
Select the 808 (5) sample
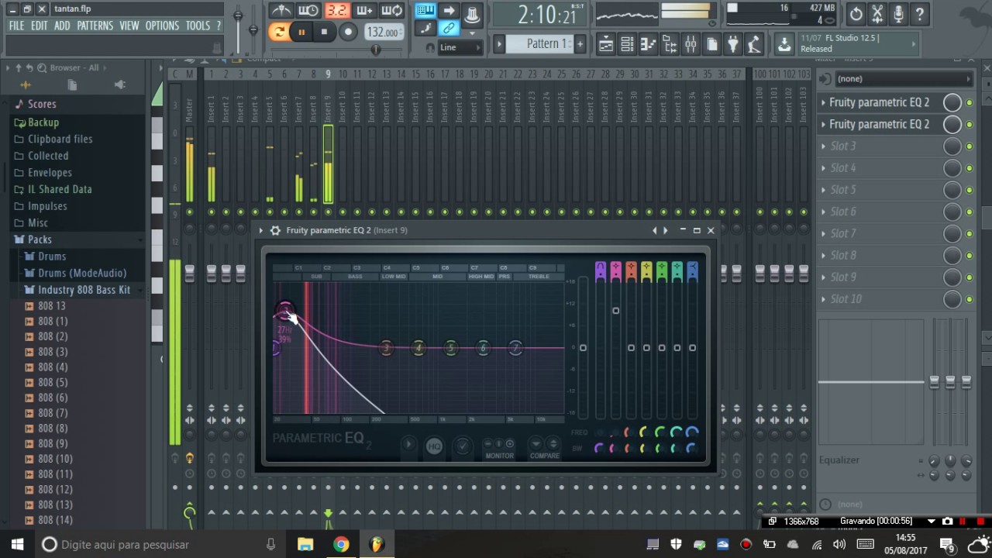(x=53, y=382)
